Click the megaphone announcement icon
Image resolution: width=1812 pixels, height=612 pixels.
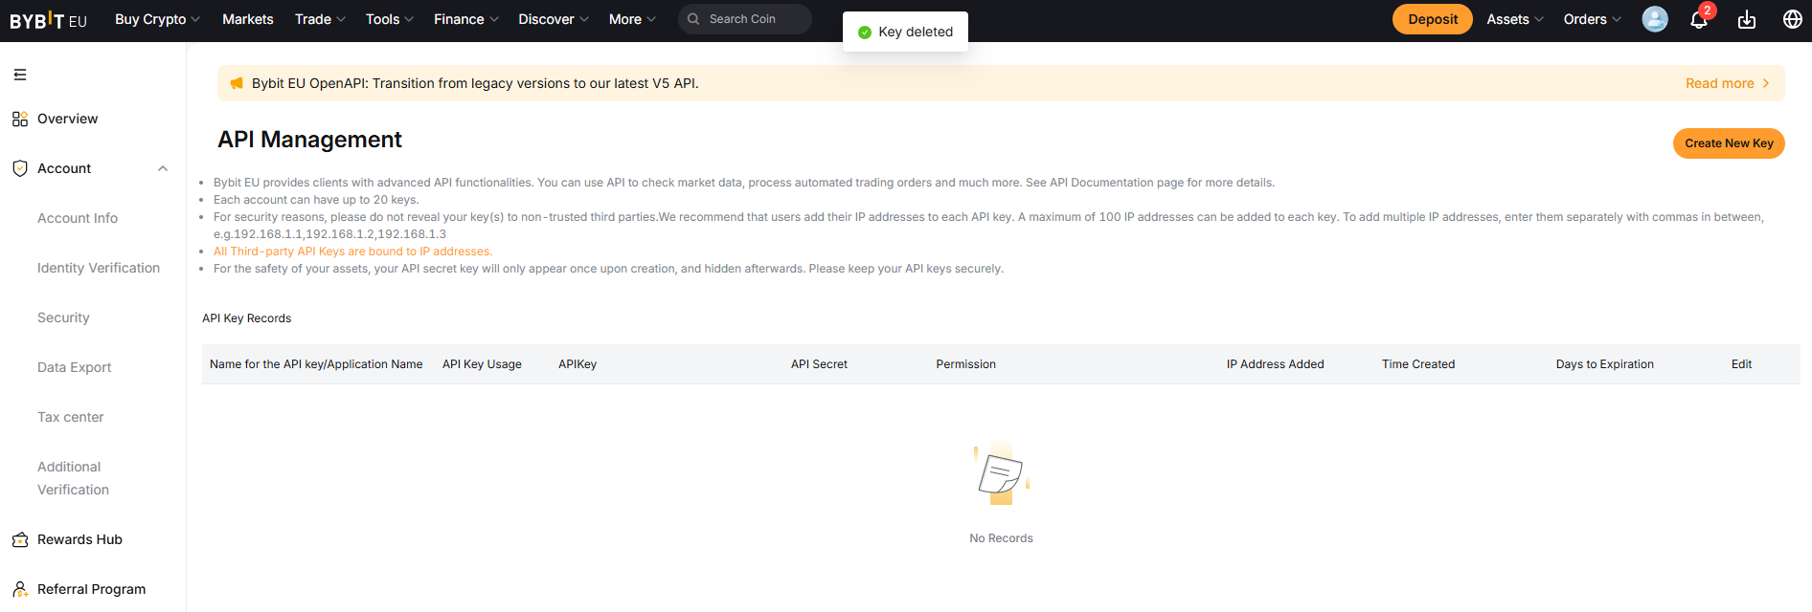point(237,83)
